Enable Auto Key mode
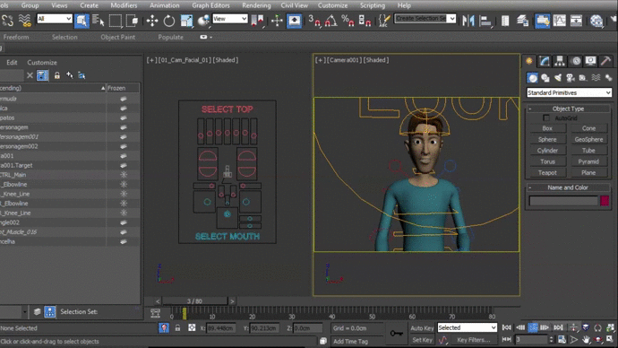The height and width of the screenshot is (348, 618). click(x=422, y=328)
